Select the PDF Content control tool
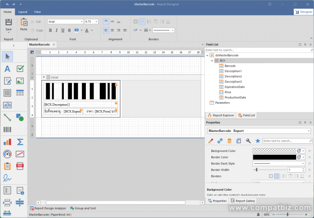This screenshot has height=218, width=314. click(20, 166)
